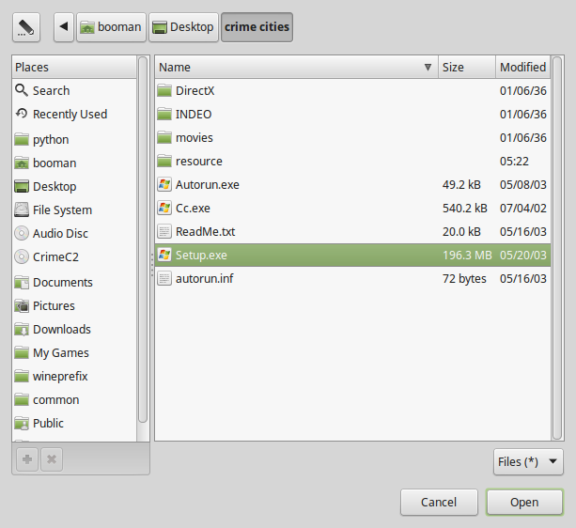Sort by the Modified column header

click(x=523, y=68)
